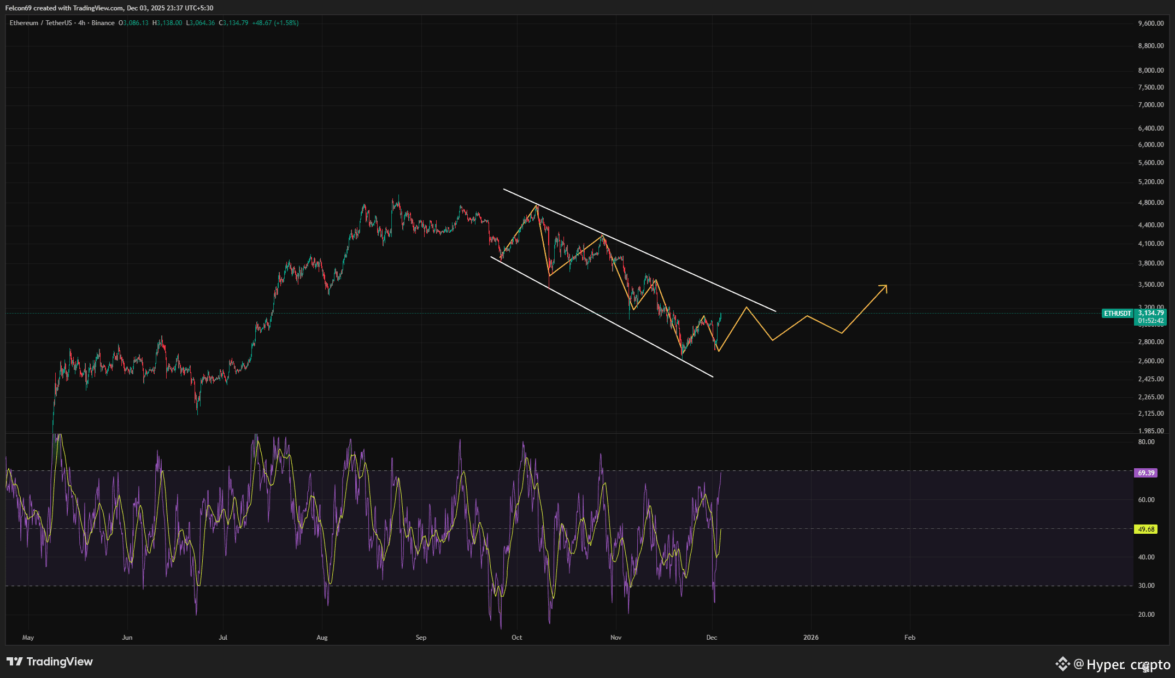
Task: Click the purple 69.39 RSI value label
Action: pos(1146,473)
